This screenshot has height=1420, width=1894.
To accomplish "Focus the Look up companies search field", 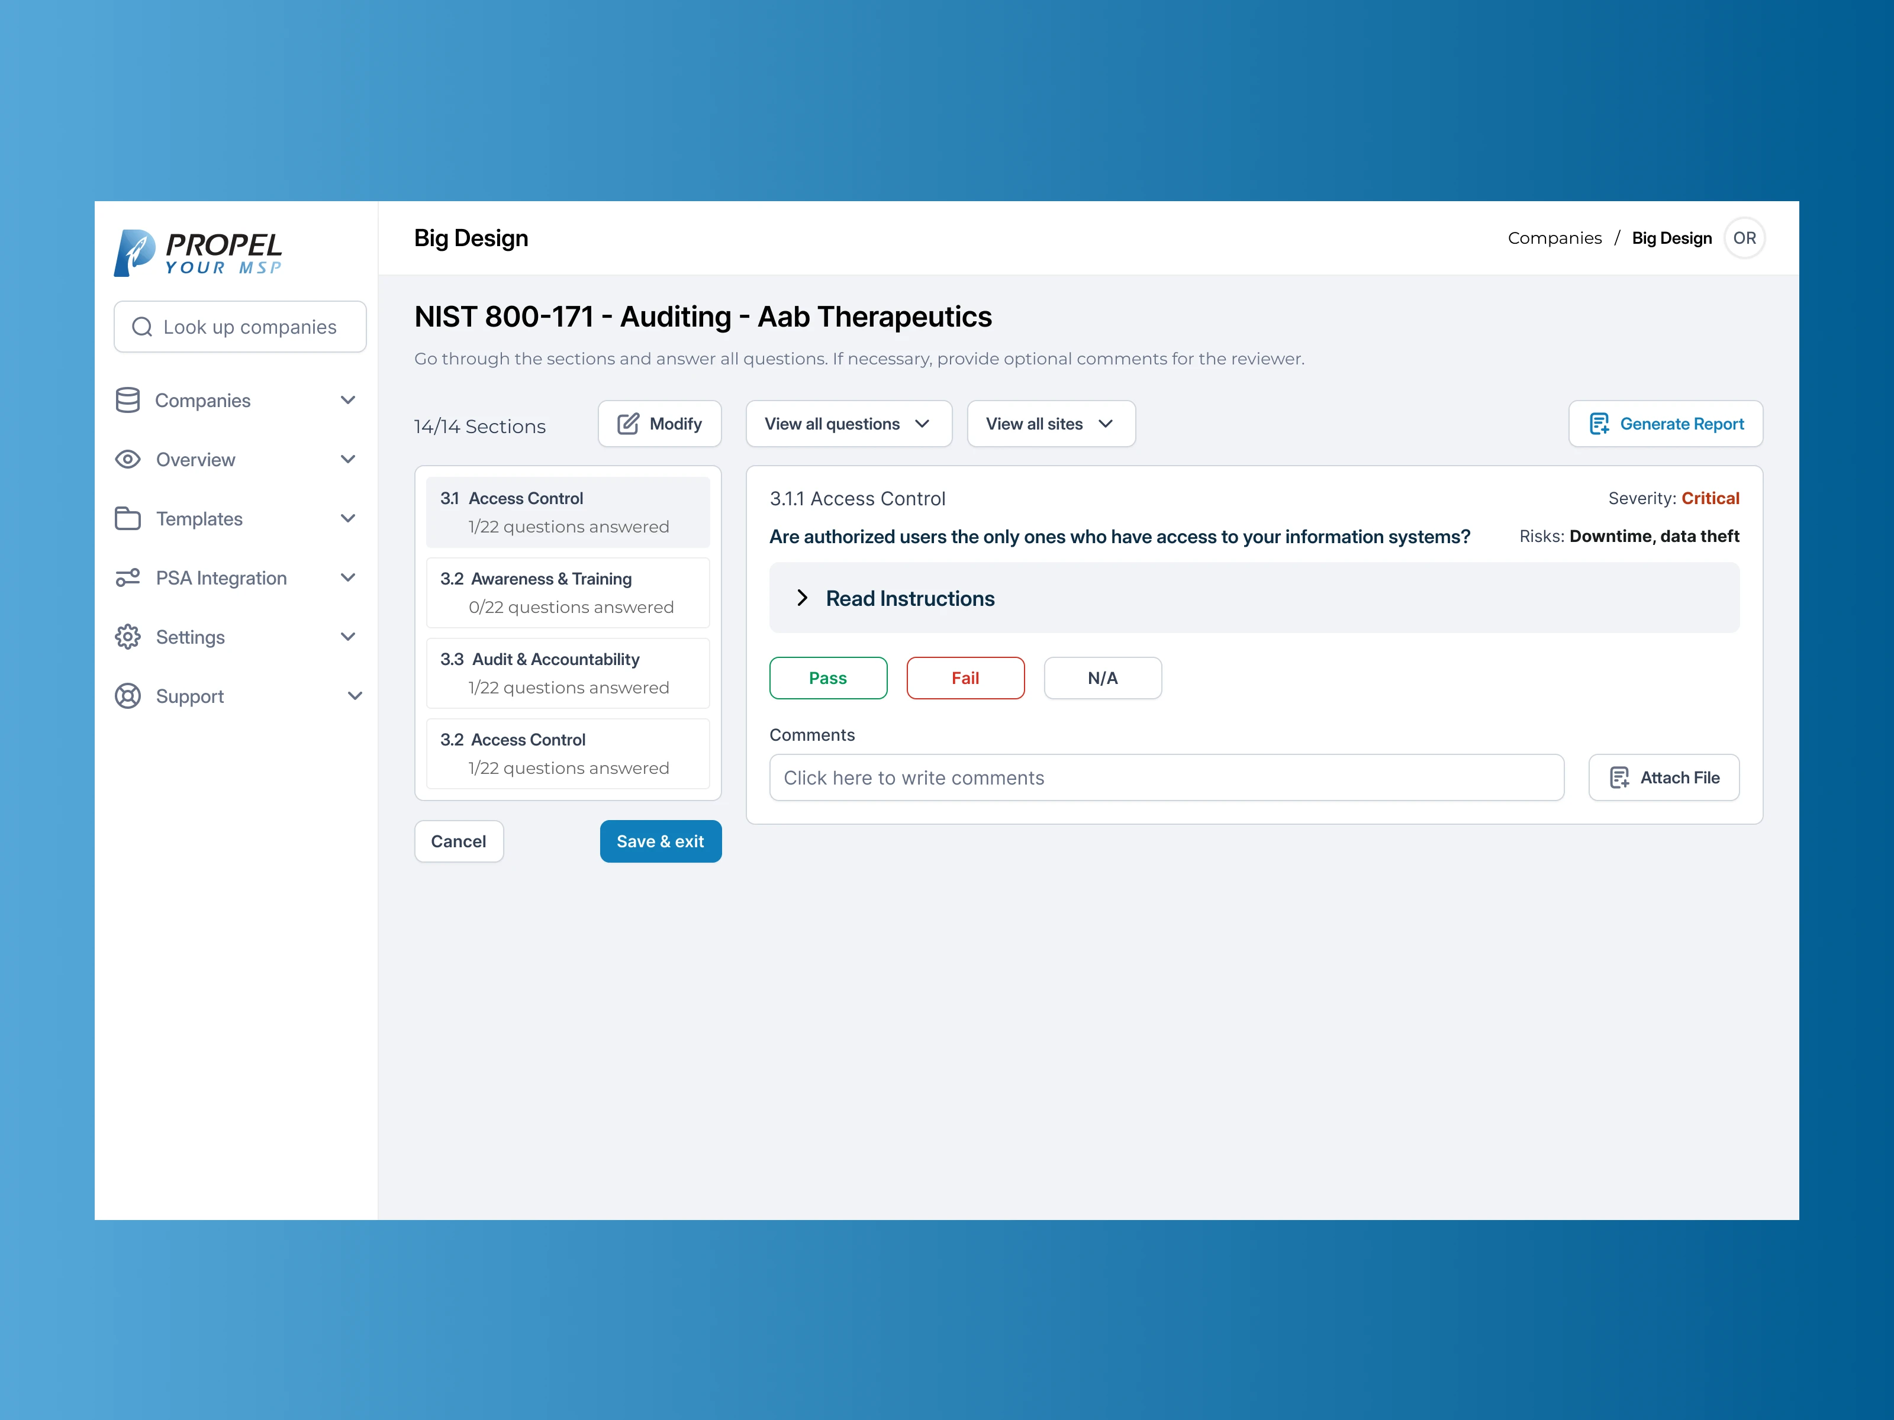I will [x=240, y=327].
